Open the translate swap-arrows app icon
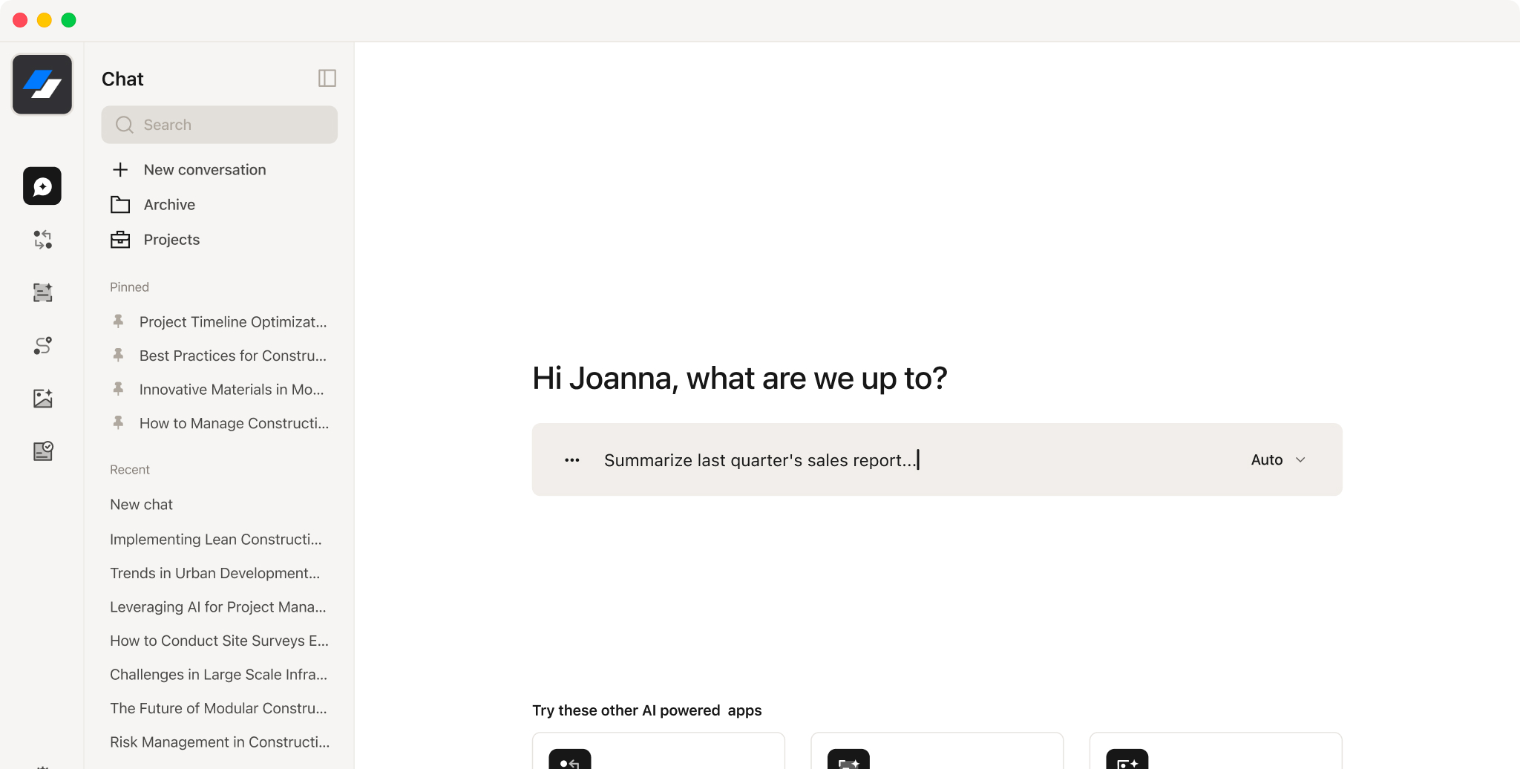 coord(42,239)
